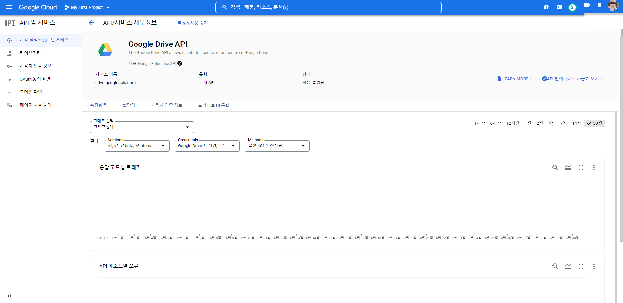The image size is (623, 303).
Task: Reset zoom on API 메소드별 오류 chart
Action: [x=555, y=266]
